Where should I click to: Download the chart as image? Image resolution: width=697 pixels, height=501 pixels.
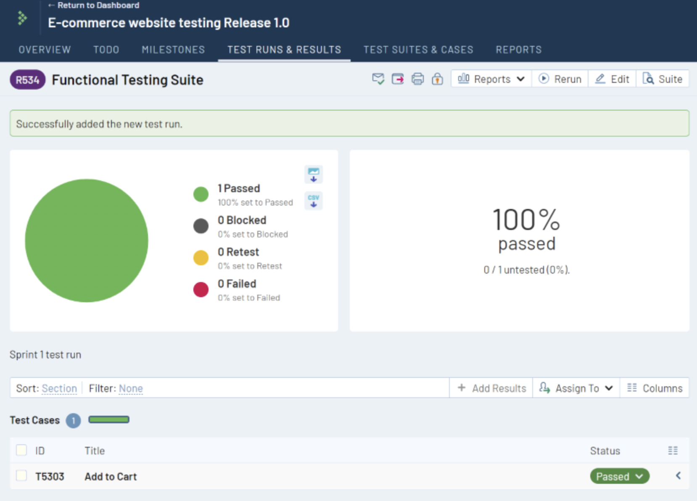(313, 174)
